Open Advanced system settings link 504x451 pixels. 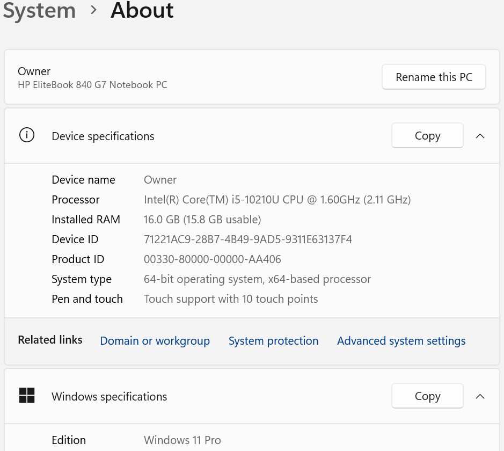tap(401, 341)
